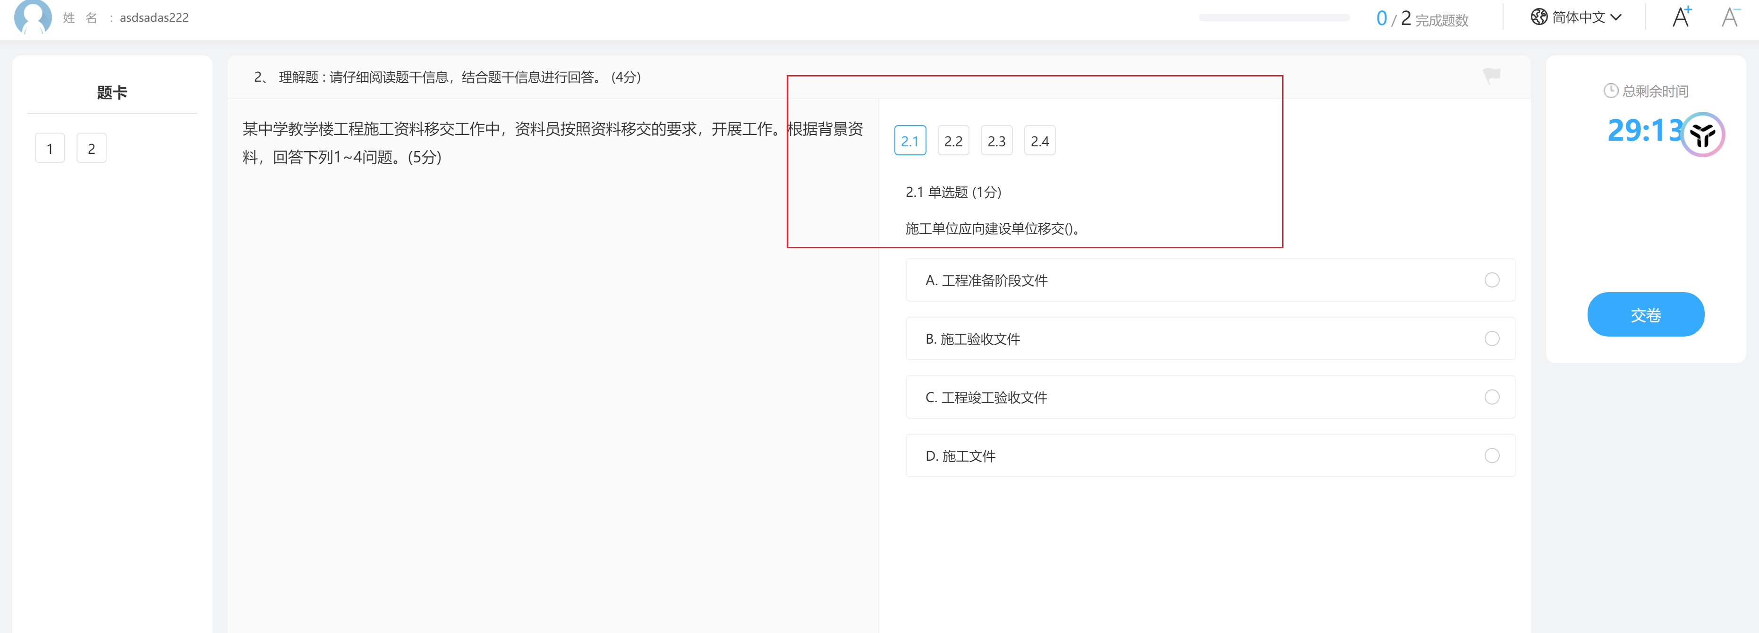This screenshot has width=1759, height=633.
Task: Decrease font size with A- icon
Action: tap(1730, 17)
